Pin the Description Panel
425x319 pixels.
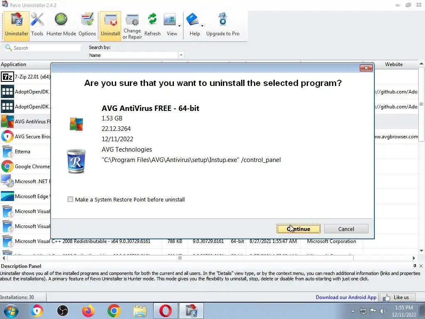point(415,266)
